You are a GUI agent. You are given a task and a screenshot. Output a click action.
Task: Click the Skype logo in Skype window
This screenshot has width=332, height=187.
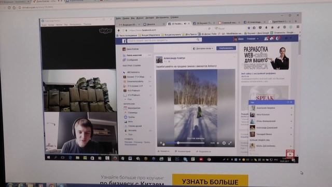(105, 31)
